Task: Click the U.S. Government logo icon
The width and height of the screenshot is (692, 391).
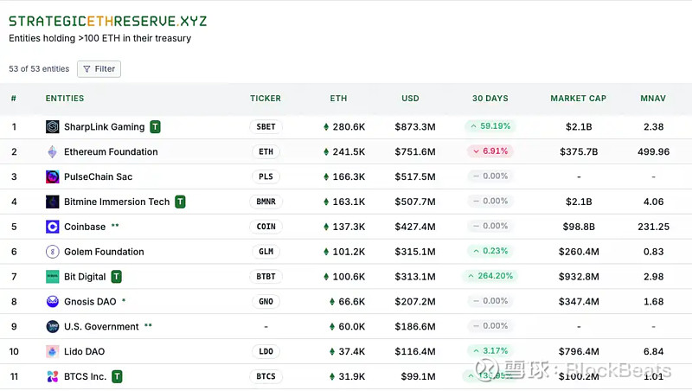Action: pyautogui.click(x=53, y=327)
